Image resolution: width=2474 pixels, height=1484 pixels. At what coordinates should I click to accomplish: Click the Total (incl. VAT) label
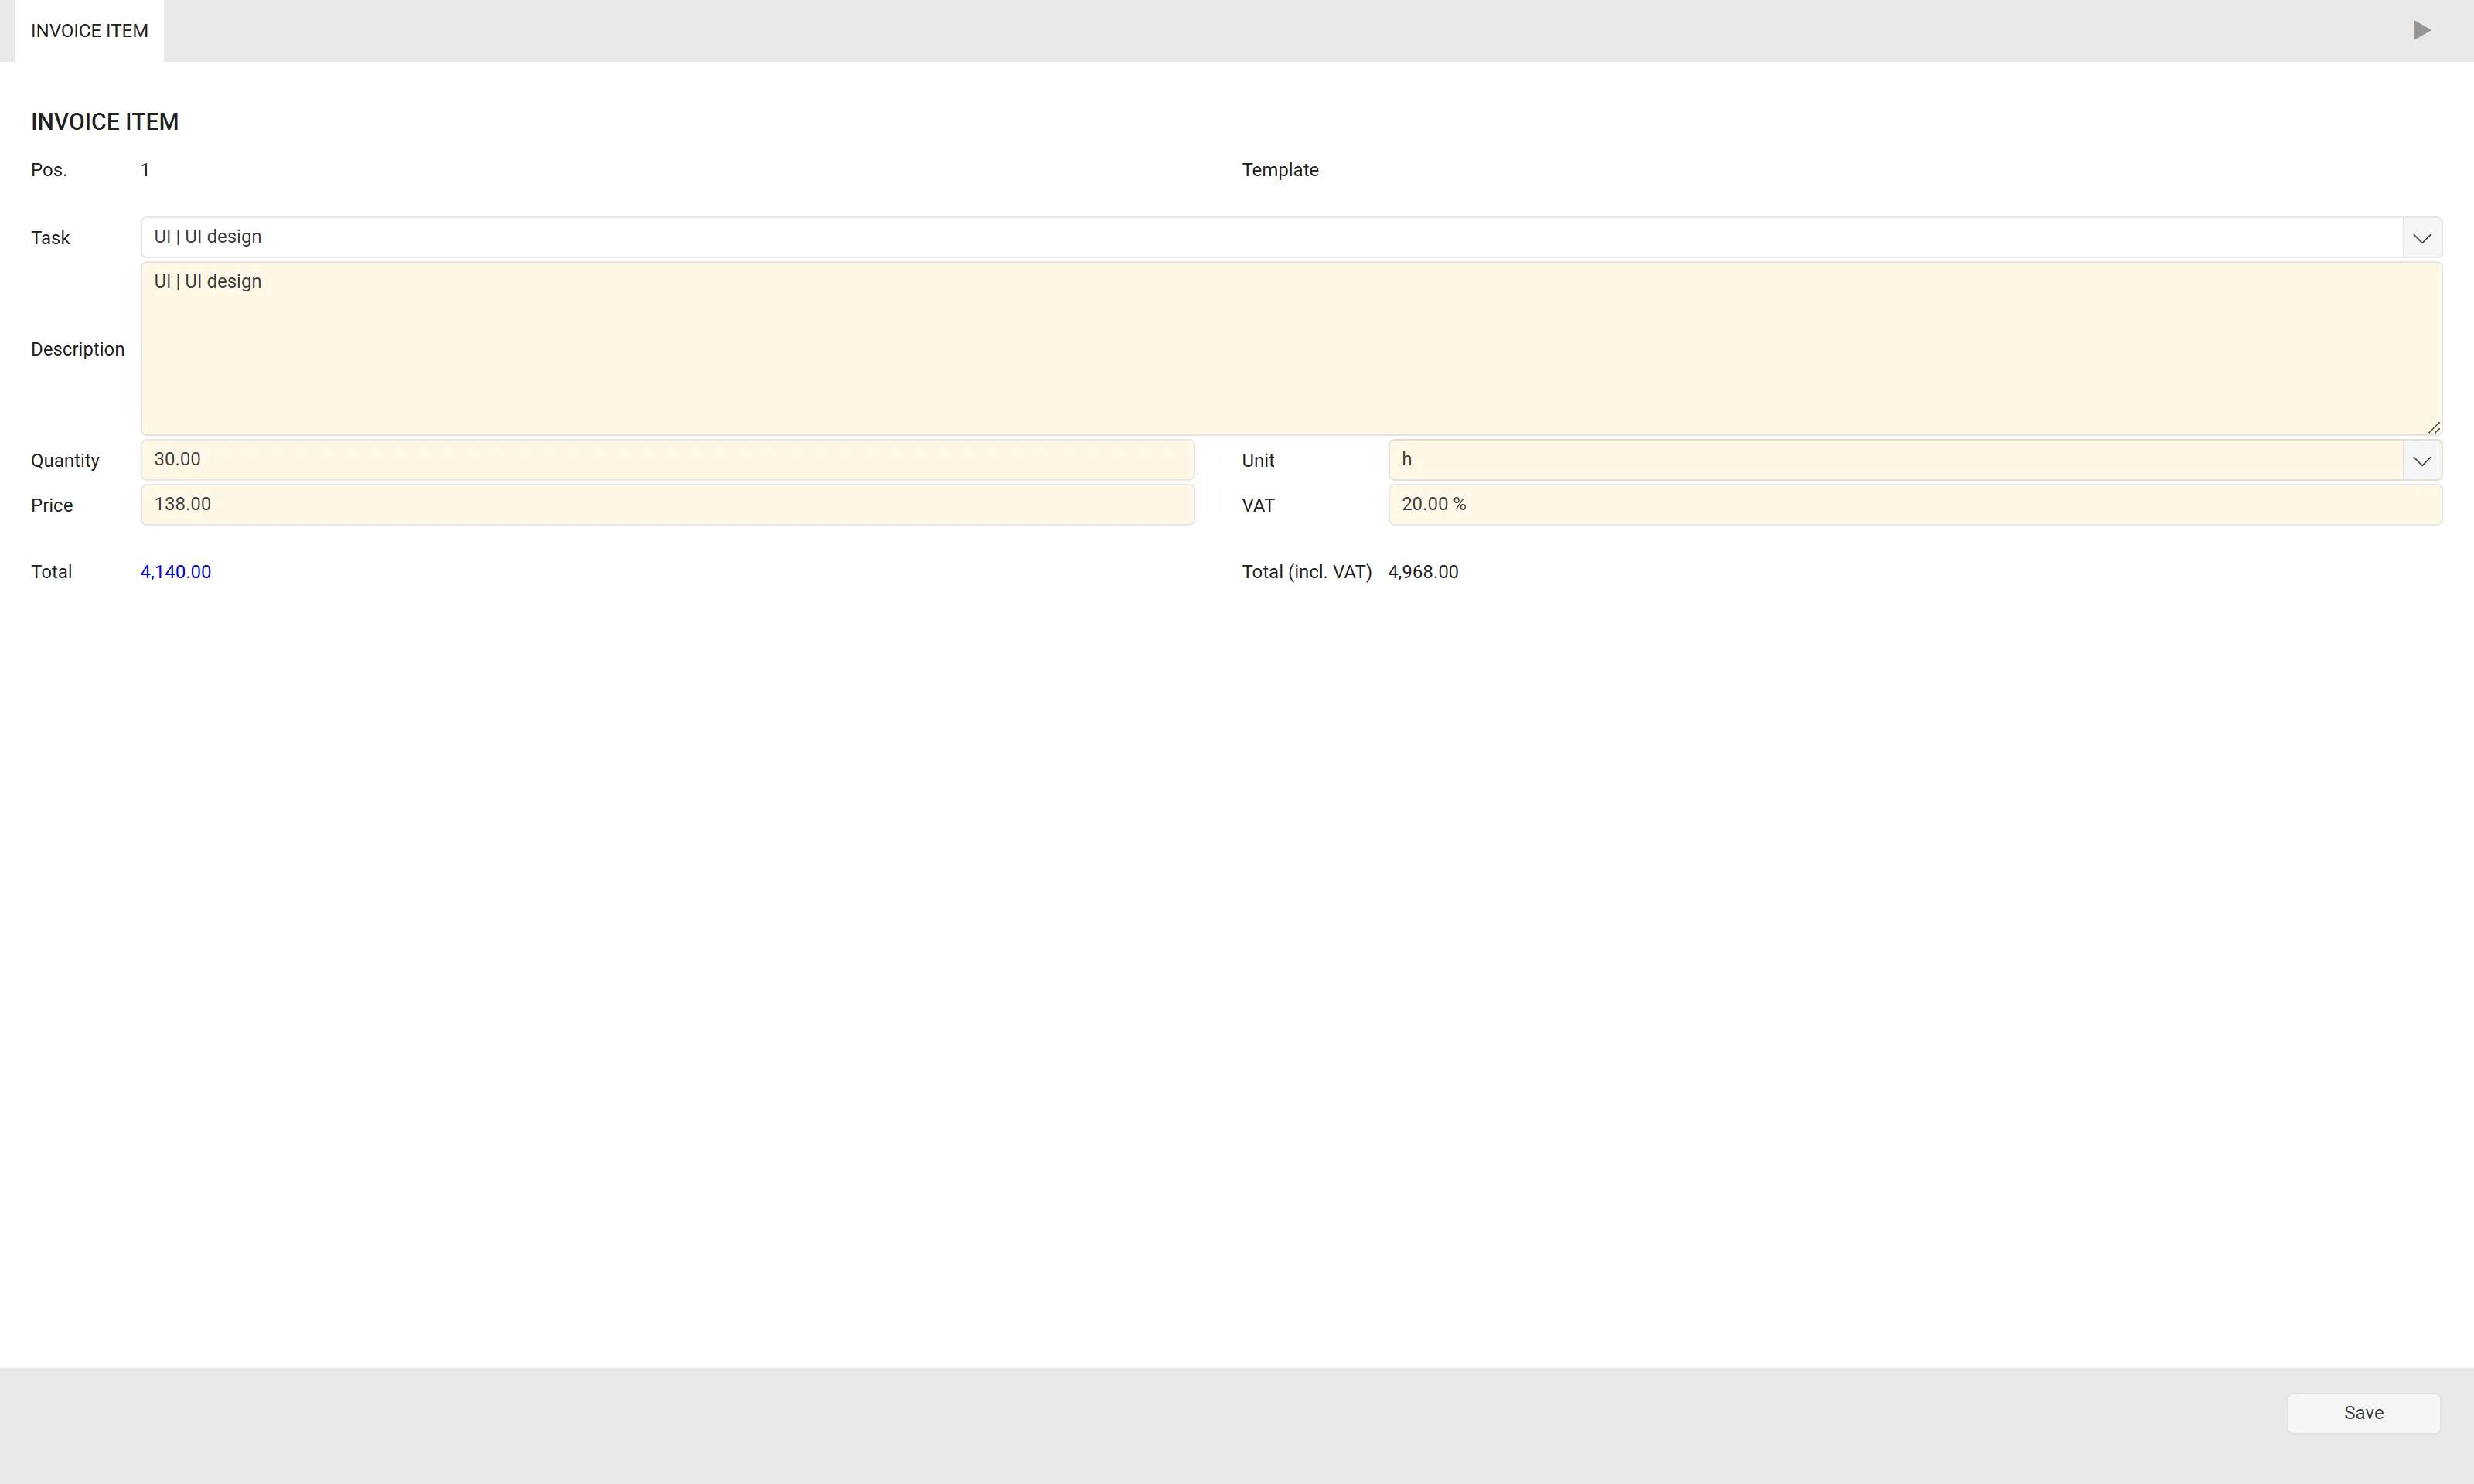point(1306,572)
